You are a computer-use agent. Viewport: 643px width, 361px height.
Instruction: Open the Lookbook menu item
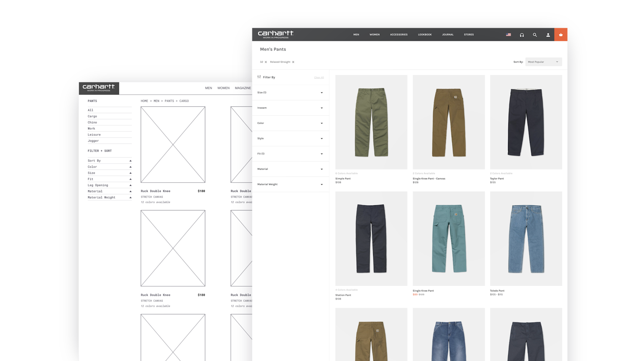click(x=425, y=35)
